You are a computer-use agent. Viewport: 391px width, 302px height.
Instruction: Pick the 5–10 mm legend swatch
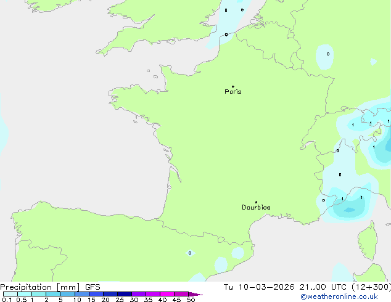(x=67, y=294)
